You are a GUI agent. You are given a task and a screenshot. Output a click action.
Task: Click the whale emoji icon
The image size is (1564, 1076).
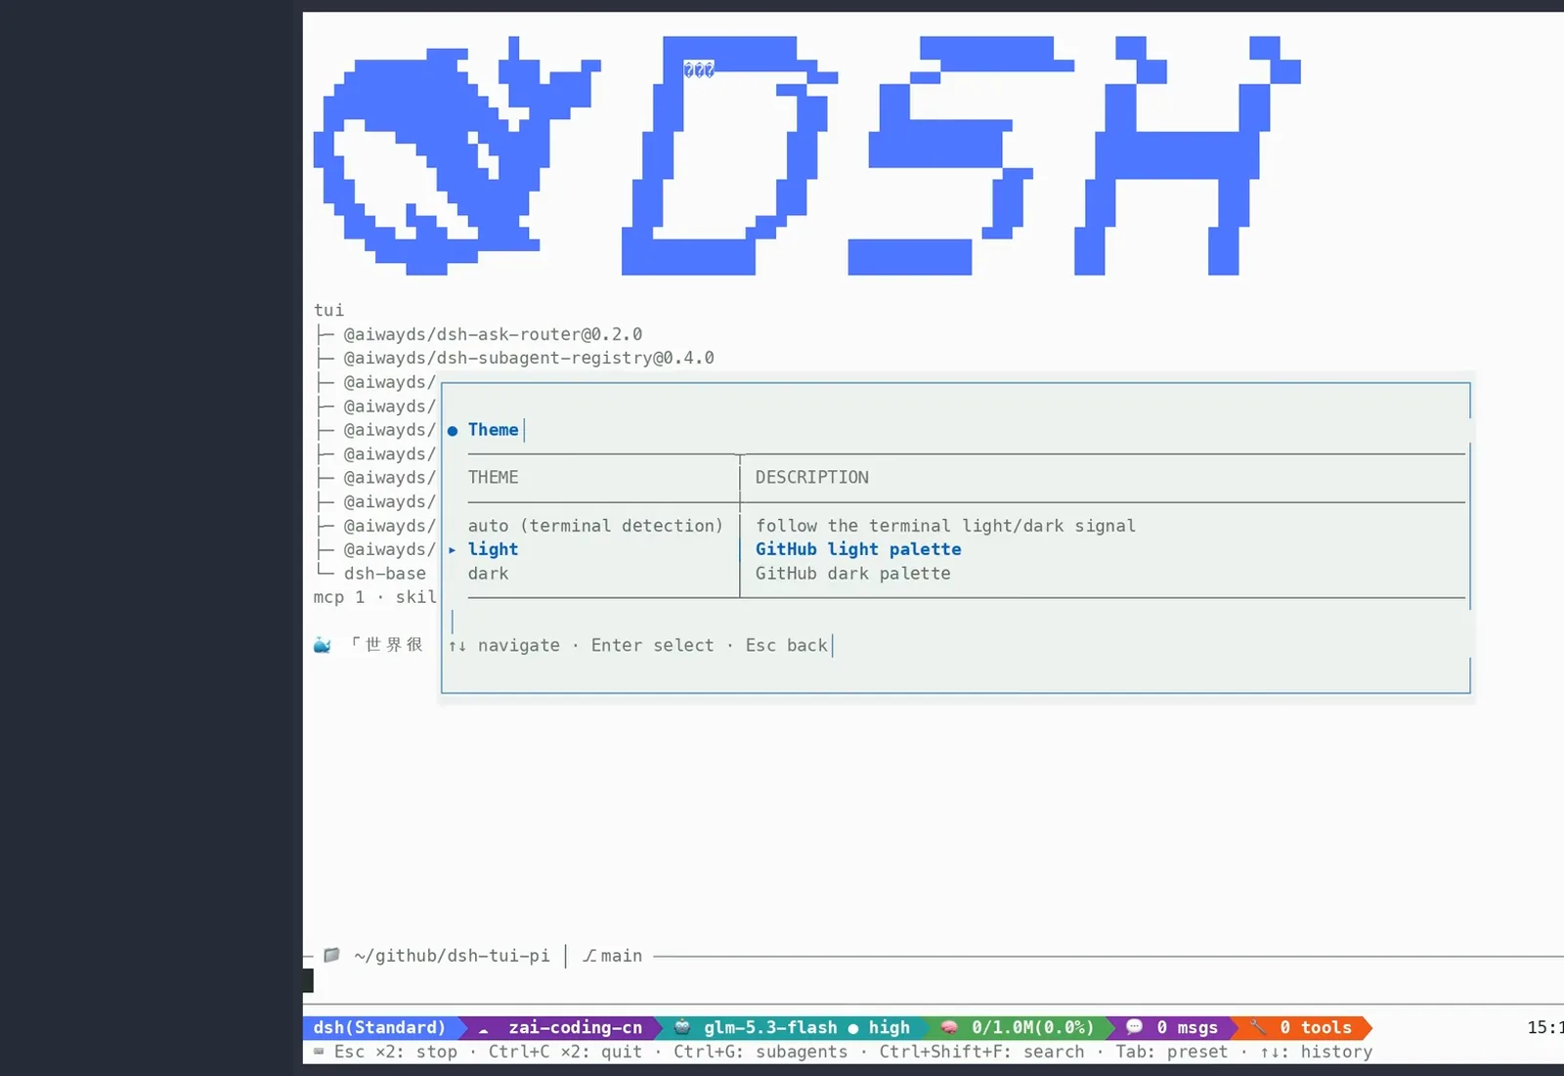click(322, 645)
